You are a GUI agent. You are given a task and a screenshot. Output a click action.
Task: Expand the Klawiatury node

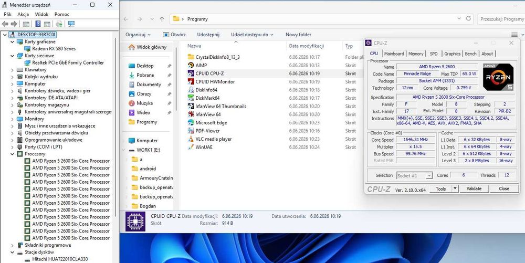[13, 70]
